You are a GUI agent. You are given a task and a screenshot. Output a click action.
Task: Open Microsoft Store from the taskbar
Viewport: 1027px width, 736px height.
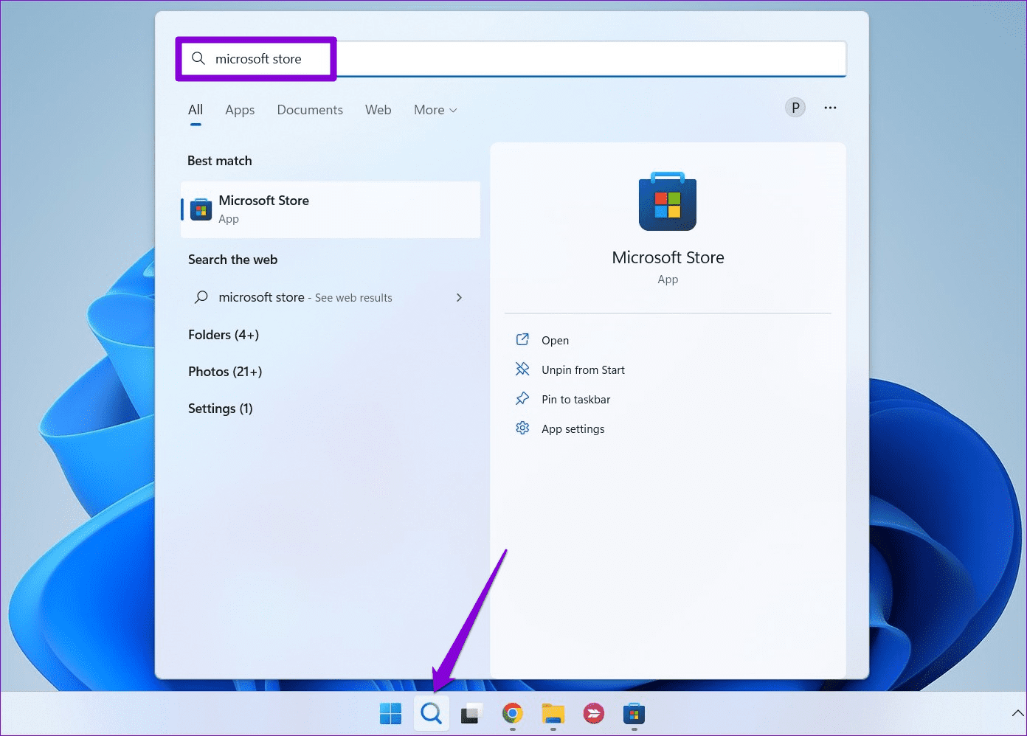click(634, 714)
